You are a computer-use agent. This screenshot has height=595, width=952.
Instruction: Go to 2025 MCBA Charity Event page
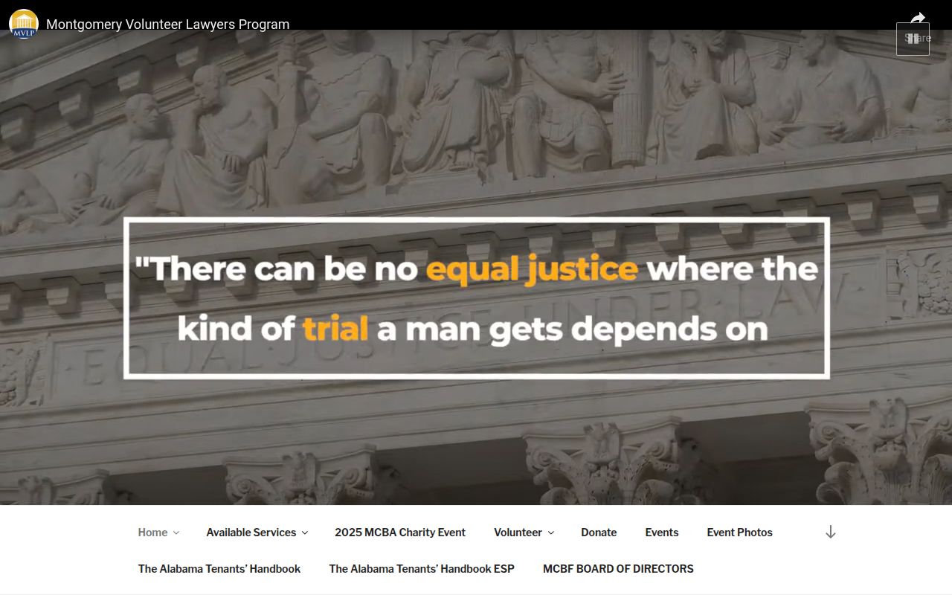(x=400, y=533)
